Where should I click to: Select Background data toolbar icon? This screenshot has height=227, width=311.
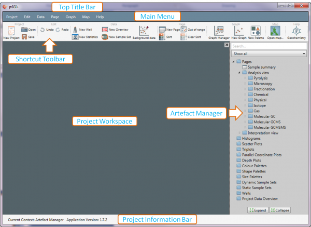pyautogui.click(x=144, y=32)
